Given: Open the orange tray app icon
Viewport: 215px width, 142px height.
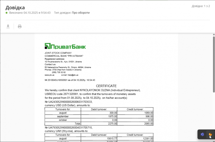Looking at the screenshot, I should (210, 134).
